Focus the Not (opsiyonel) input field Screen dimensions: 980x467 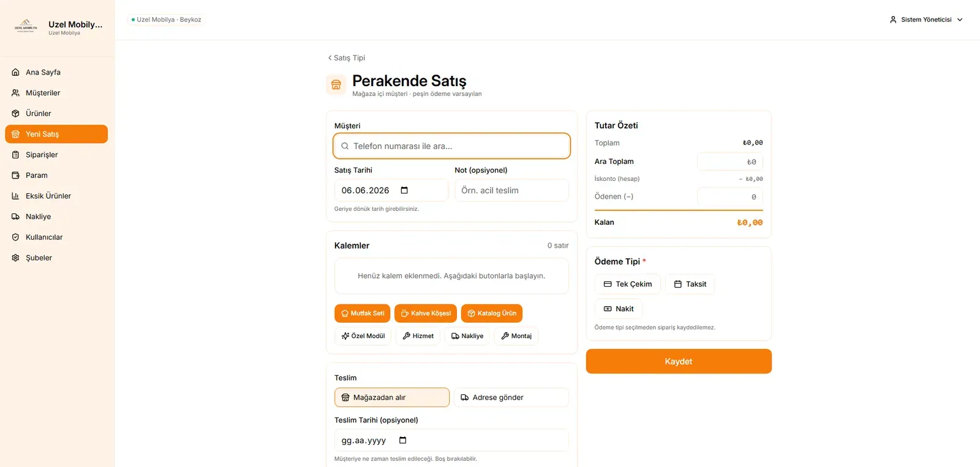click(x=511, y=190)
